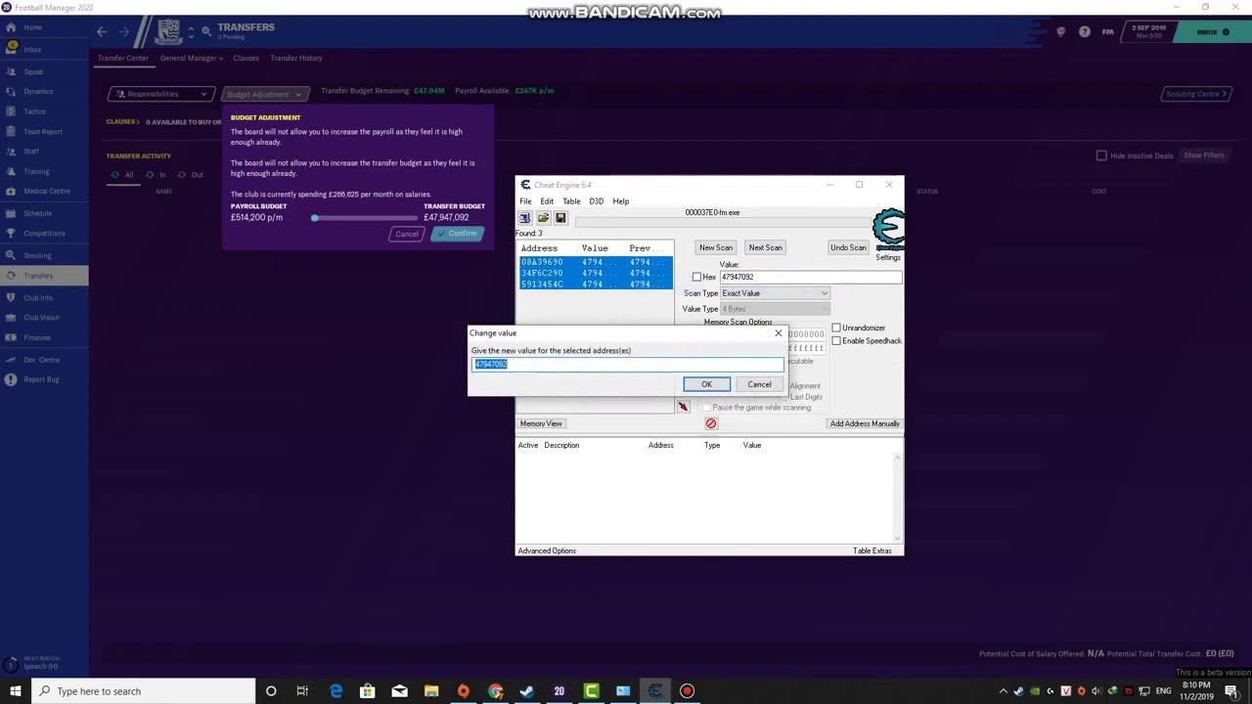Viewport: 1252px width, 704px height.
Task: Open Report Bug in the sidebar
Action: point(41,379)
